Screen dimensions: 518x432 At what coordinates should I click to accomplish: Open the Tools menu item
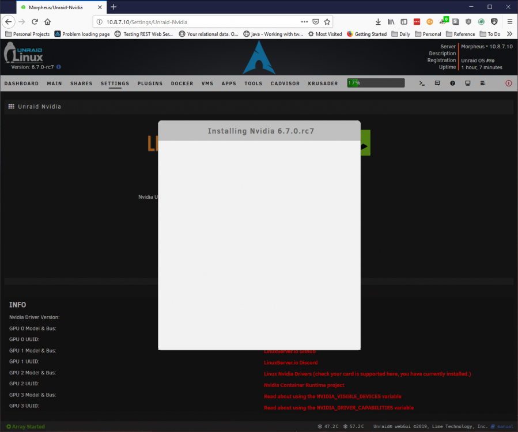tap(254, 84)
